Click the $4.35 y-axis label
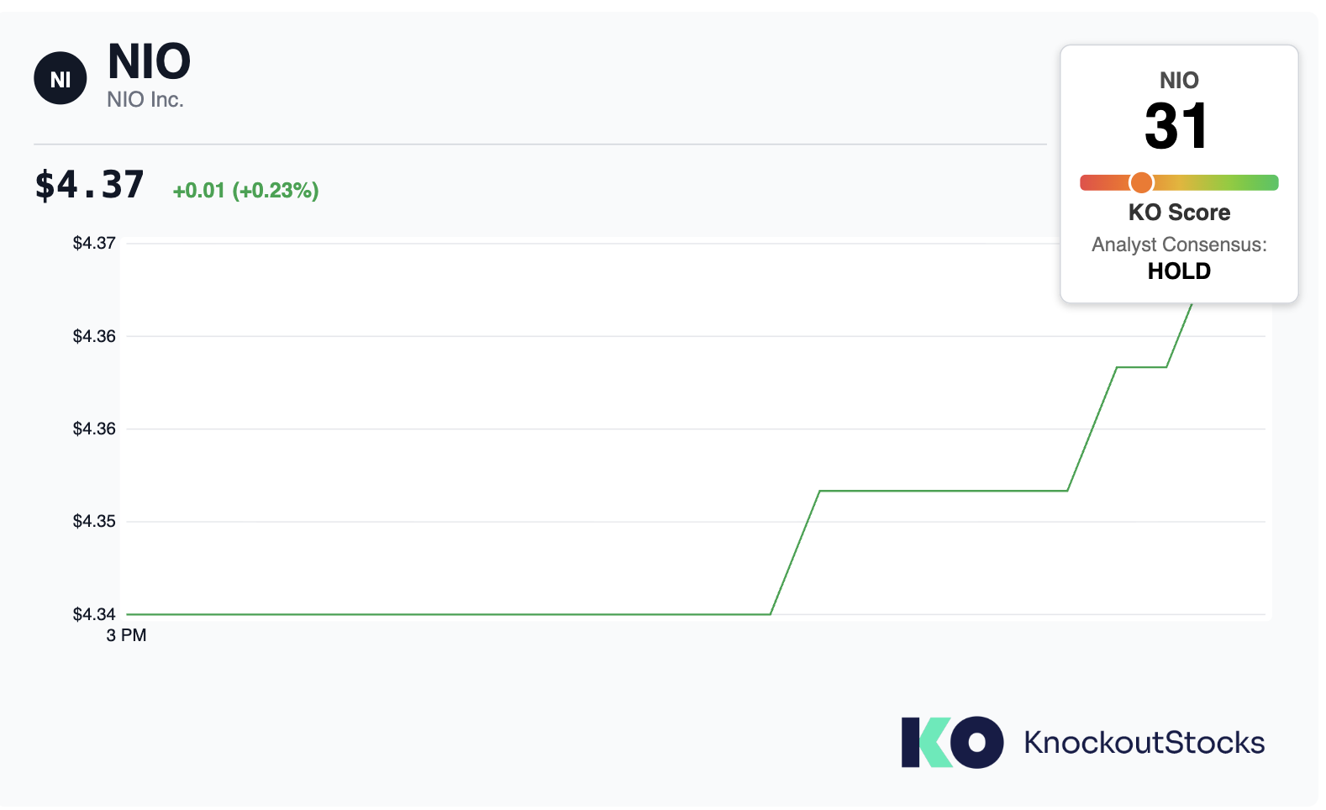This screenshot has height=810, width=1326. (x=94, y=522)
